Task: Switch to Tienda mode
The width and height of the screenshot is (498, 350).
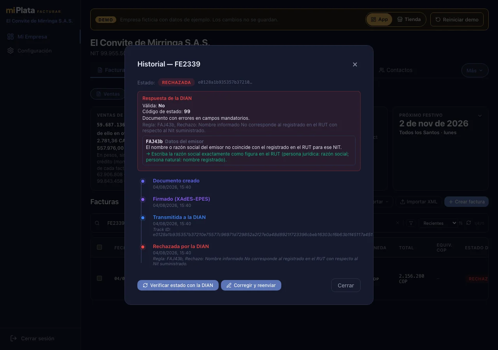Action: [x=409, y=19]
